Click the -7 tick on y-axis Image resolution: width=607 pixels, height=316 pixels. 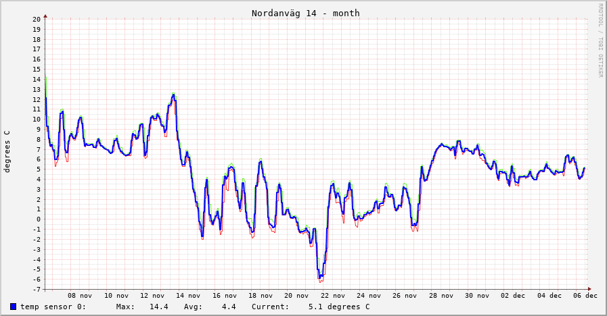[37, 289]
